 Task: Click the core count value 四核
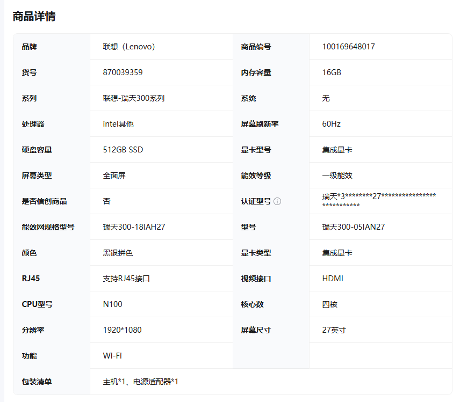pyautogui.click(x=330, y=305)
